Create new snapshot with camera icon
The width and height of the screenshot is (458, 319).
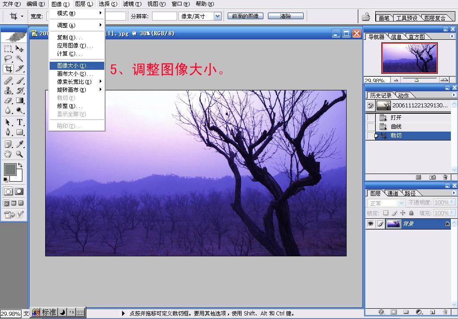pyautogui.click(x=432, y=177)
